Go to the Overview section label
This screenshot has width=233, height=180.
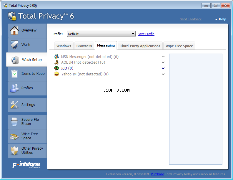29,30
